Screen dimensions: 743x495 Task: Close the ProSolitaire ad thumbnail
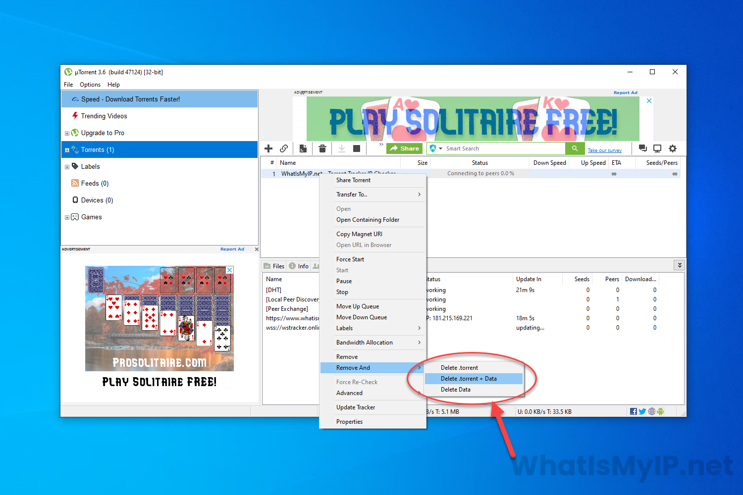click(230, 270)
